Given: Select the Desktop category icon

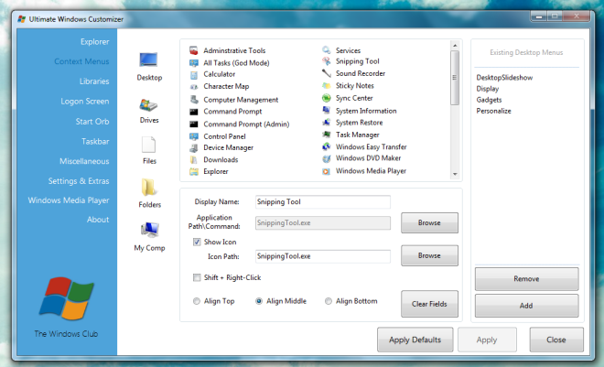Looking at the screenshot, I should point(148,59).
